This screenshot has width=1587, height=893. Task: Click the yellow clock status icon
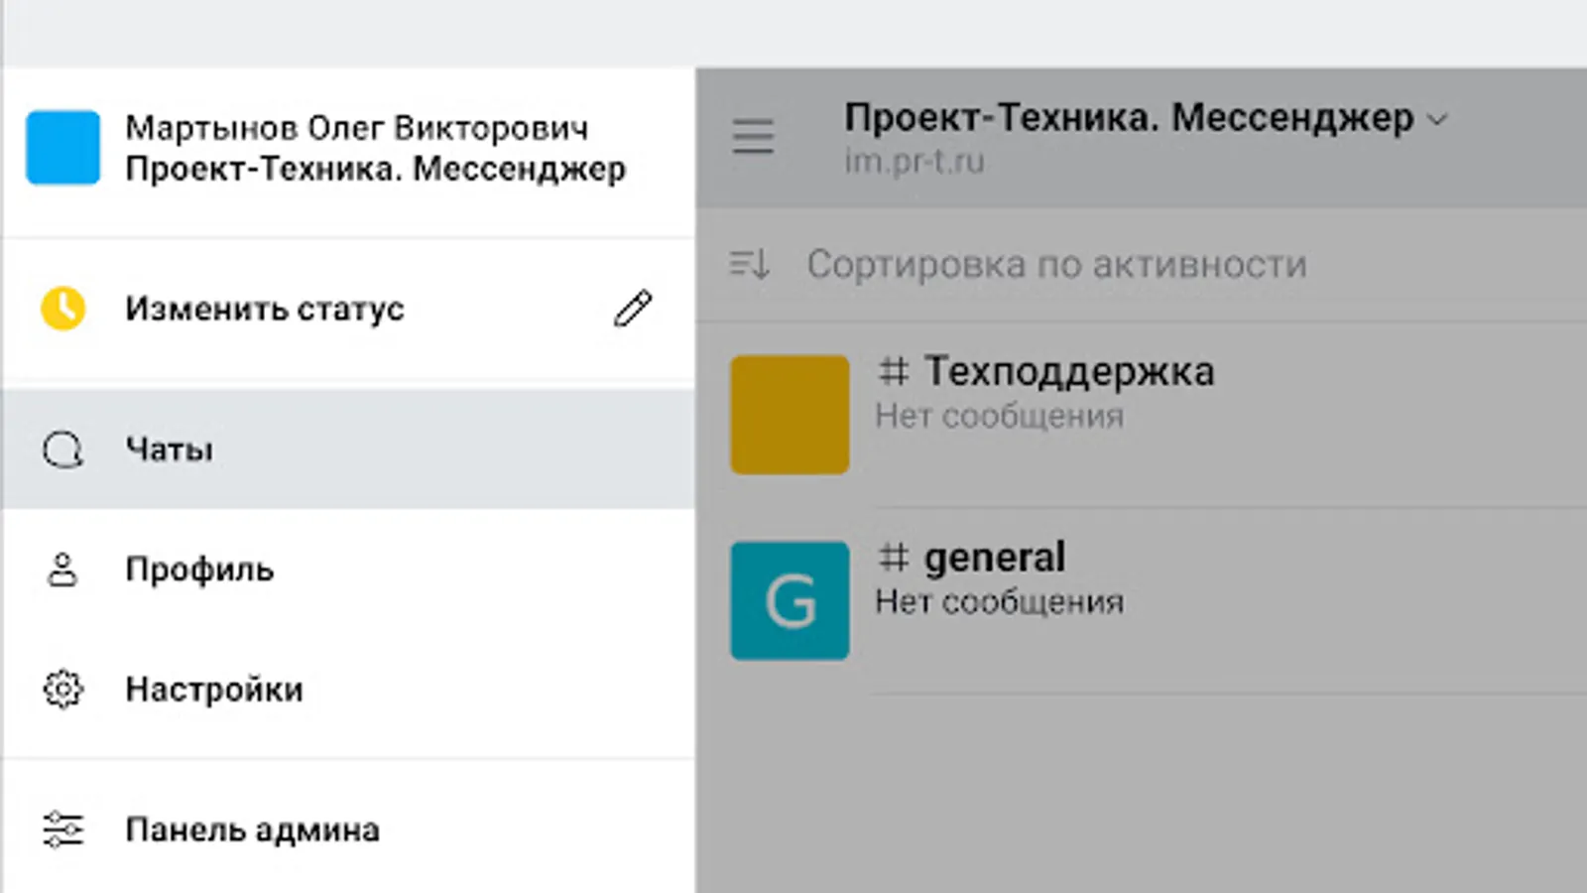(62, 309)
